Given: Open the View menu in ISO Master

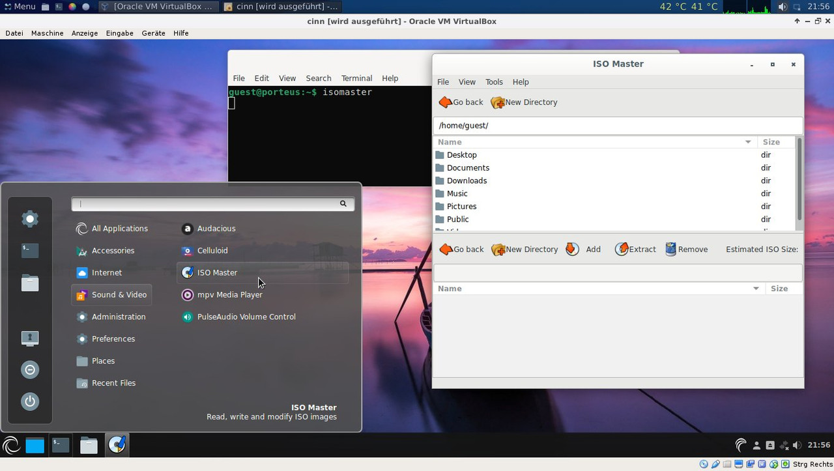Looking at the screenshot, I should click(x=467, y=82).
